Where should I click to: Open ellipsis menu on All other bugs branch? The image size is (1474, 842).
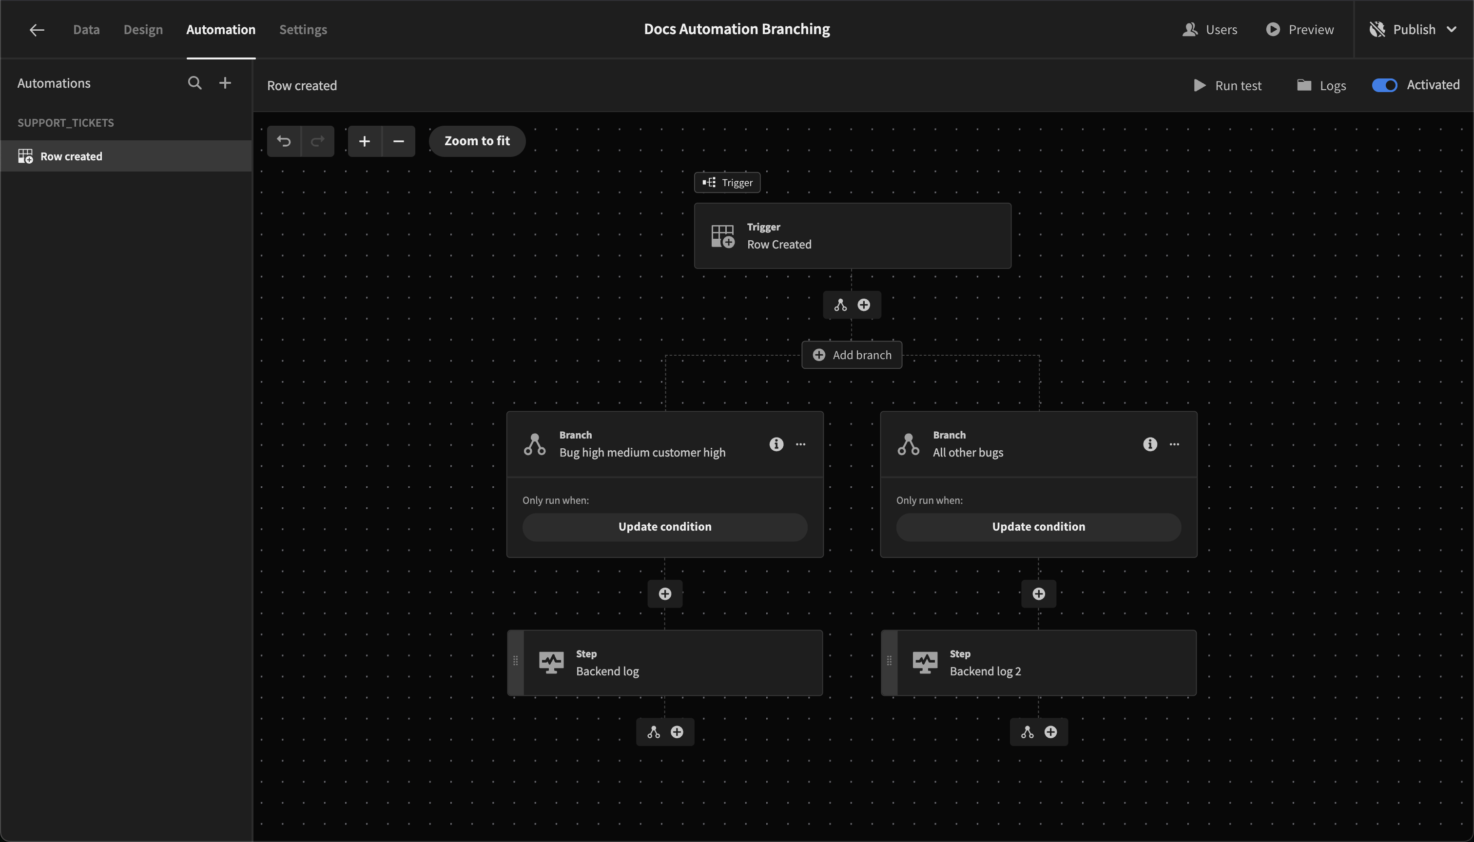(x=1174, y=444)
